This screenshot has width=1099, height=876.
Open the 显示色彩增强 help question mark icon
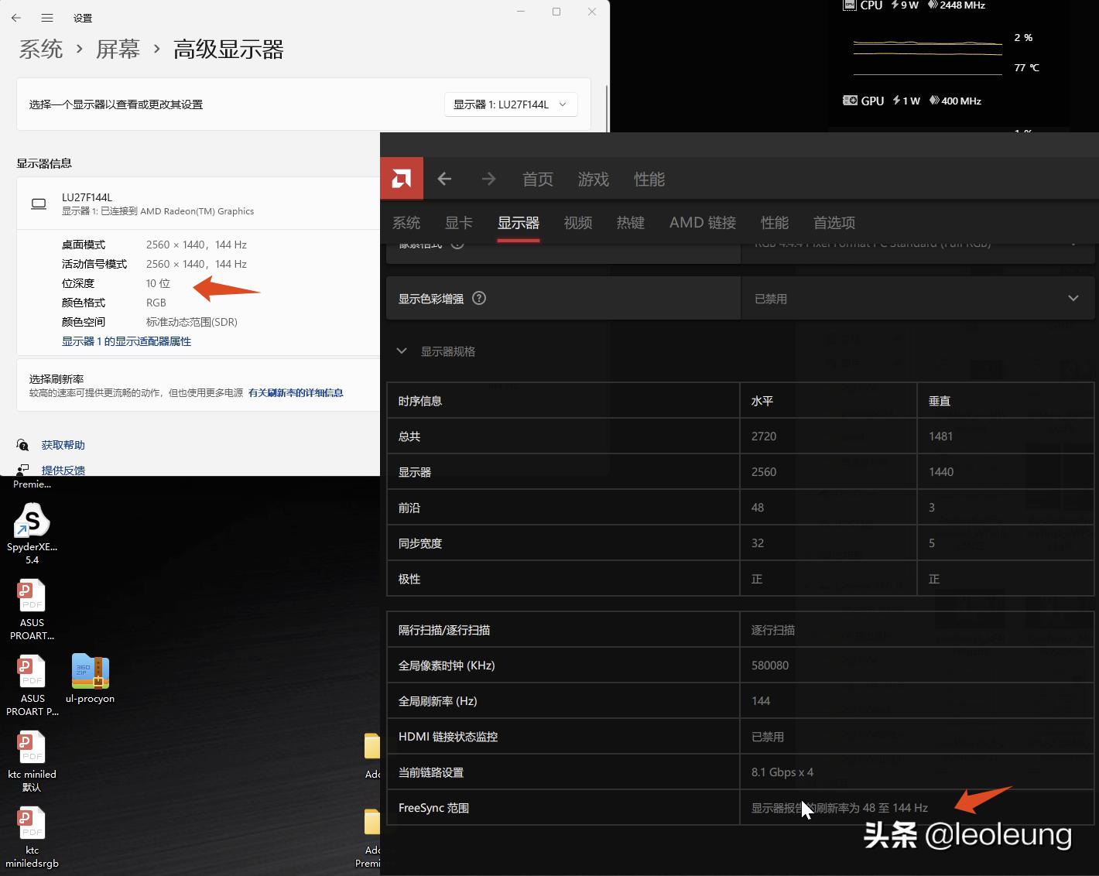478,298
